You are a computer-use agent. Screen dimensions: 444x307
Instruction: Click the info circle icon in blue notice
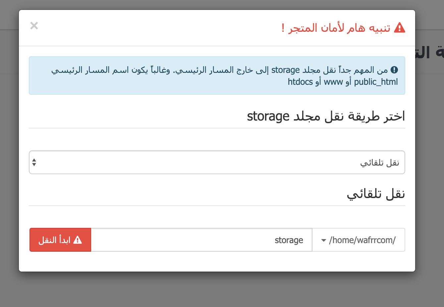(x=394, y=70)
